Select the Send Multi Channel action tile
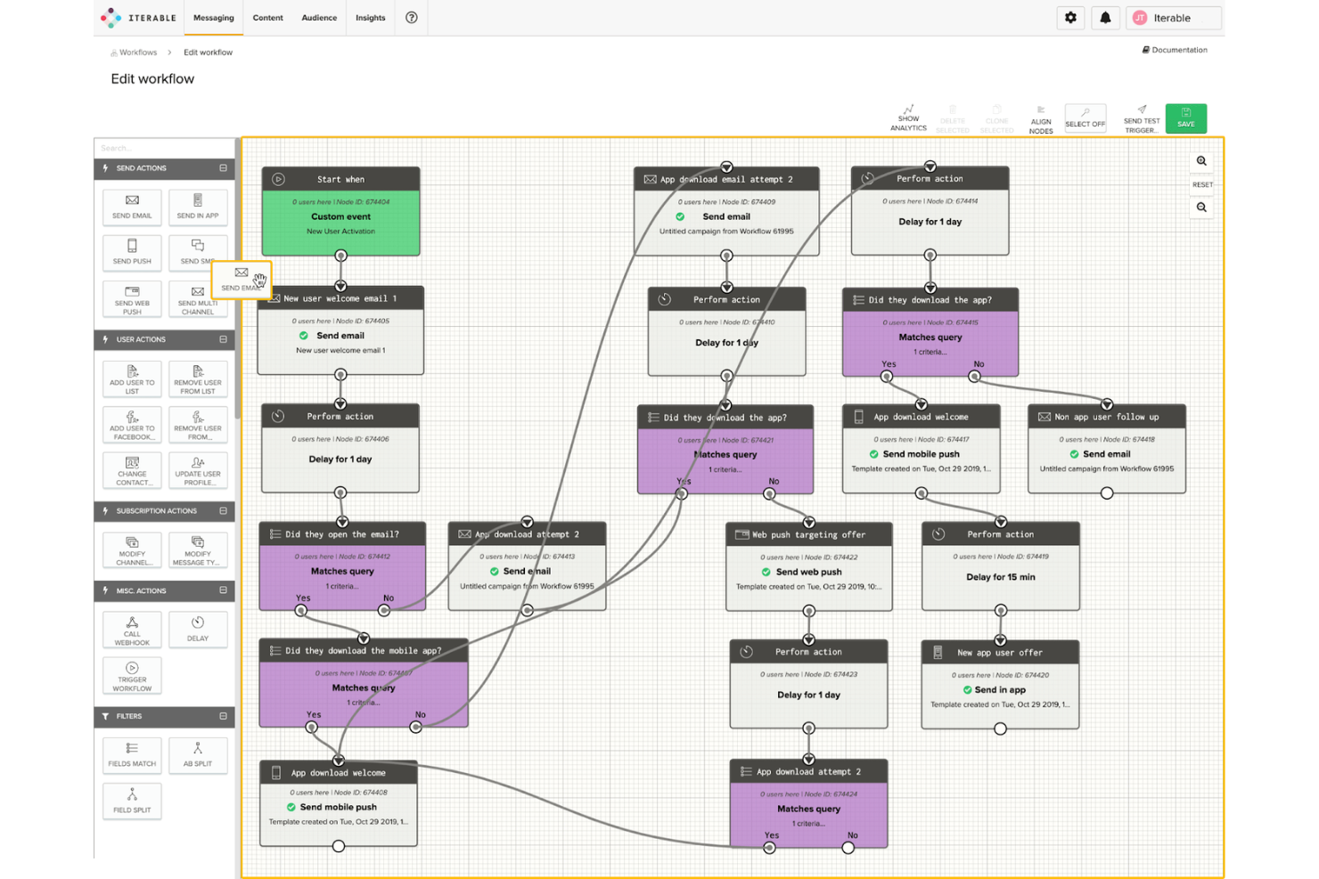This screenshot has height=879, width=1319. click(x=198, y=301)
